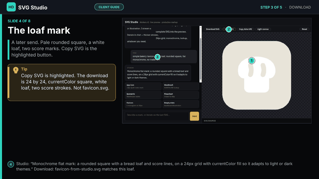Select the Isometric preset card
Image resolution: width=319 pixels, height=179 pixels.
click(x=143, y=95)
